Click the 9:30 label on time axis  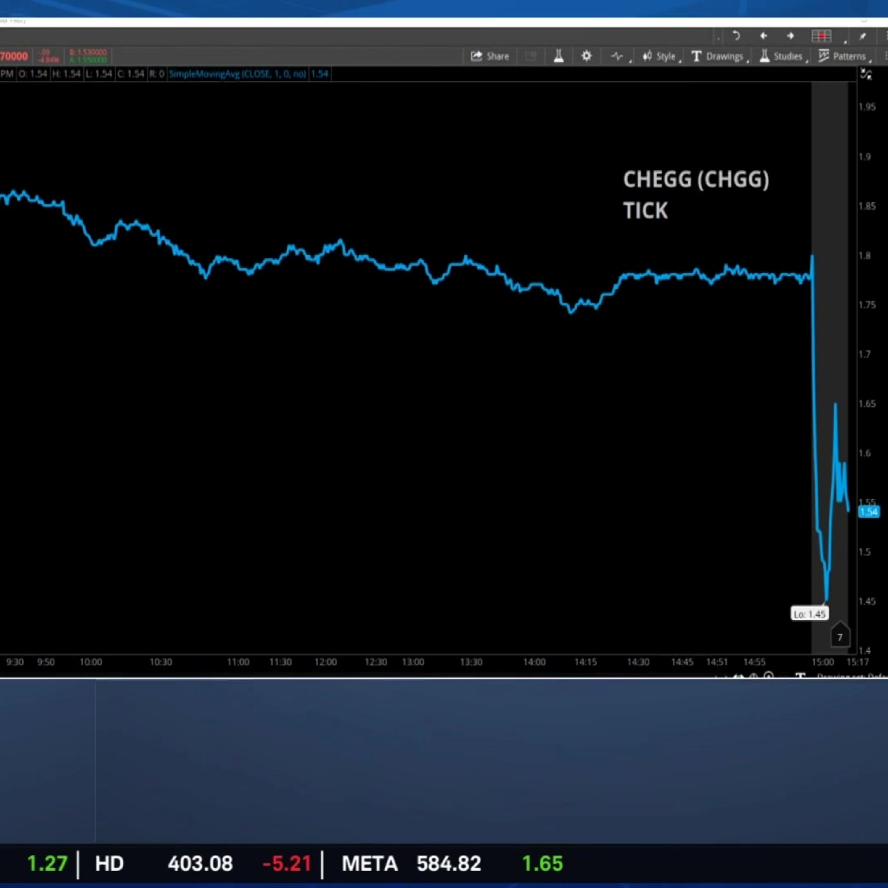(15, 662)
